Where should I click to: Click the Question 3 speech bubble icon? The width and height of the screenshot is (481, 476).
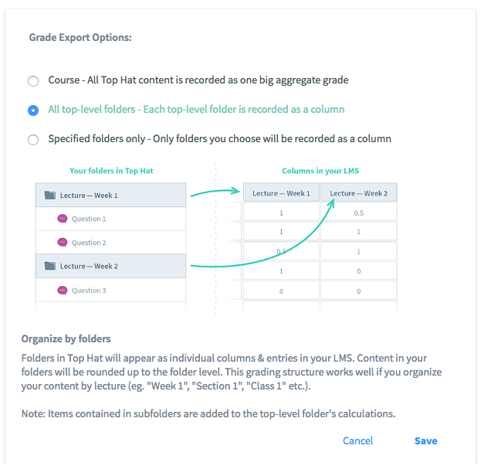[x=63, y=291]
